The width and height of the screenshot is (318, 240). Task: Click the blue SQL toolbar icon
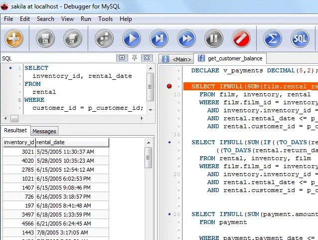point(300,38)
